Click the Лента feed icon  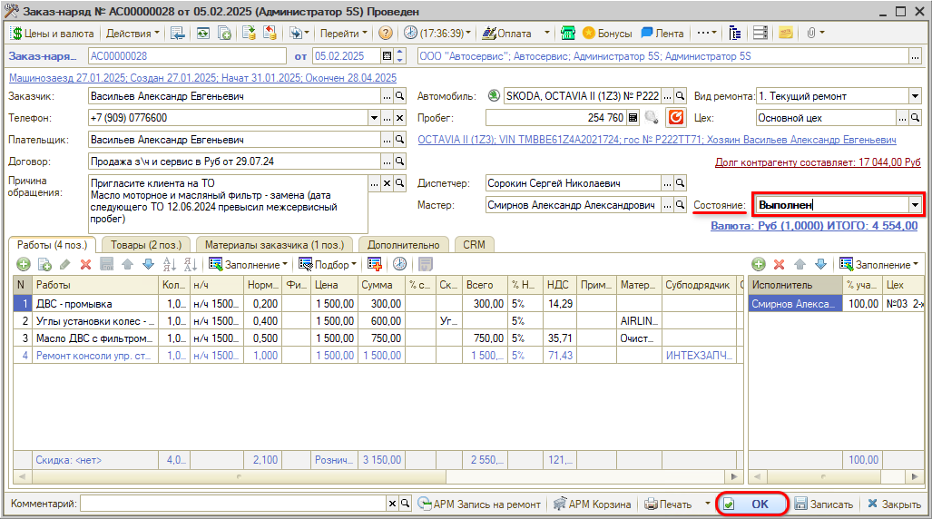[662, 33]
